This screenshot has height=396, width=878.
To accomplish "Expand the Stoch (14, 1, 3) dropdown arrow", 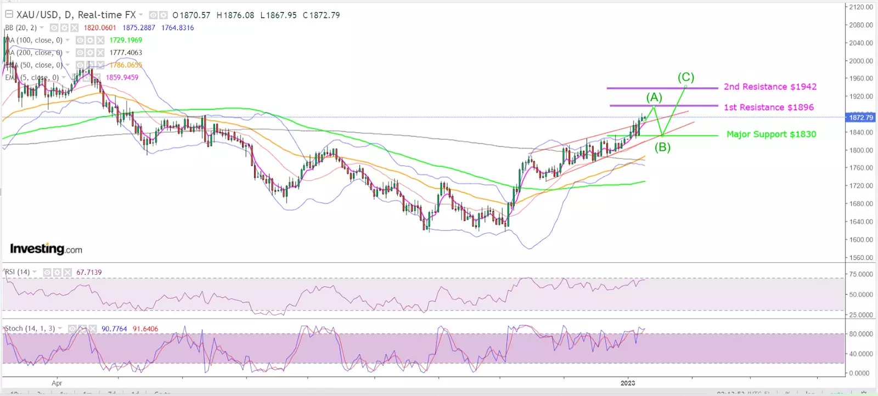I will [60, 329].
